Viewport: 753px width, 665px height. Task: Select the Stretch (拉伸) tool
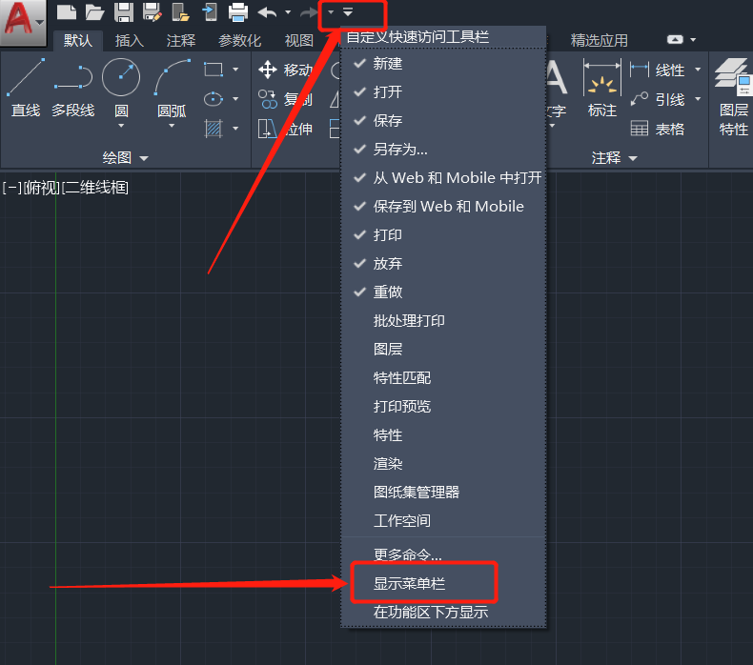pyautogui.click(x=285, y=129)
